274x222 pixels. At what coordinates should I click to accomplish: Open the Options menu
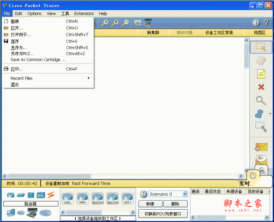pyautogui.click(x=34, y=13)
